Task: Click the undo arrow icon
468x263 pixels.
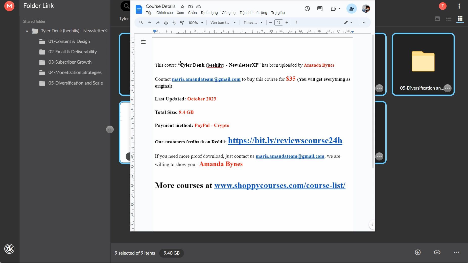Action: click(x=150, y=22)
